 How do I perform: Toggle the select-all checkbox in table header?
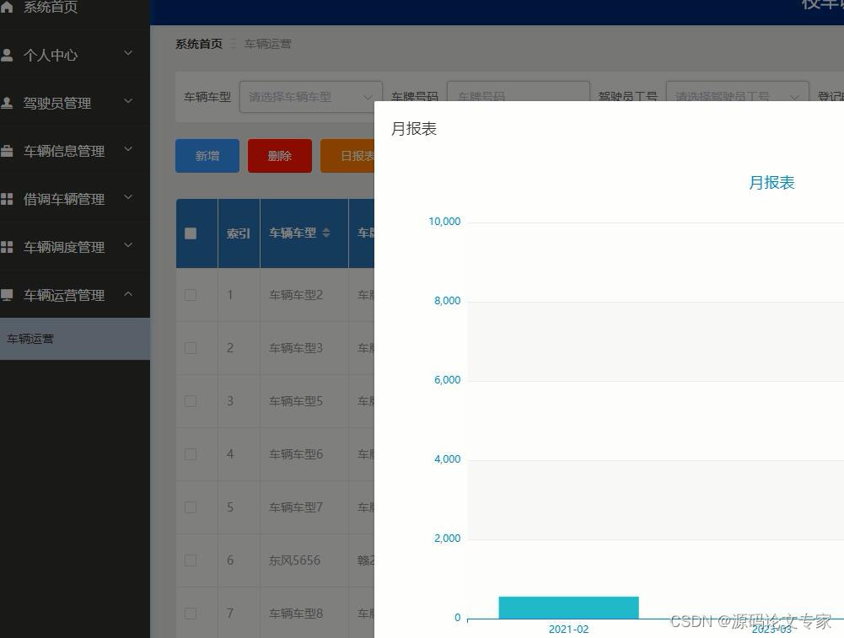pyautogui.click(x=191, y=233)
